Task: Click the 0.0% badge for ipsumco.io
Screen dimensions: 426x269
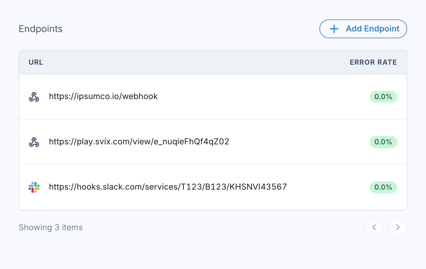Action: pyautogui.click(x=383, y=97)
